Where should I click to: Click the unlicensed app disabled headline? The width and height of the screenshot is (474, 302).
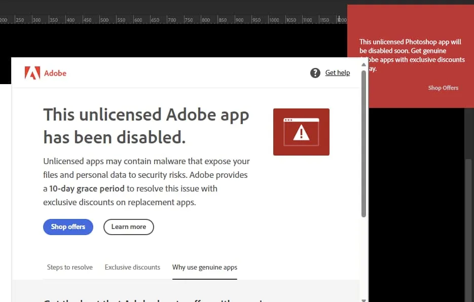pos(146,125)
